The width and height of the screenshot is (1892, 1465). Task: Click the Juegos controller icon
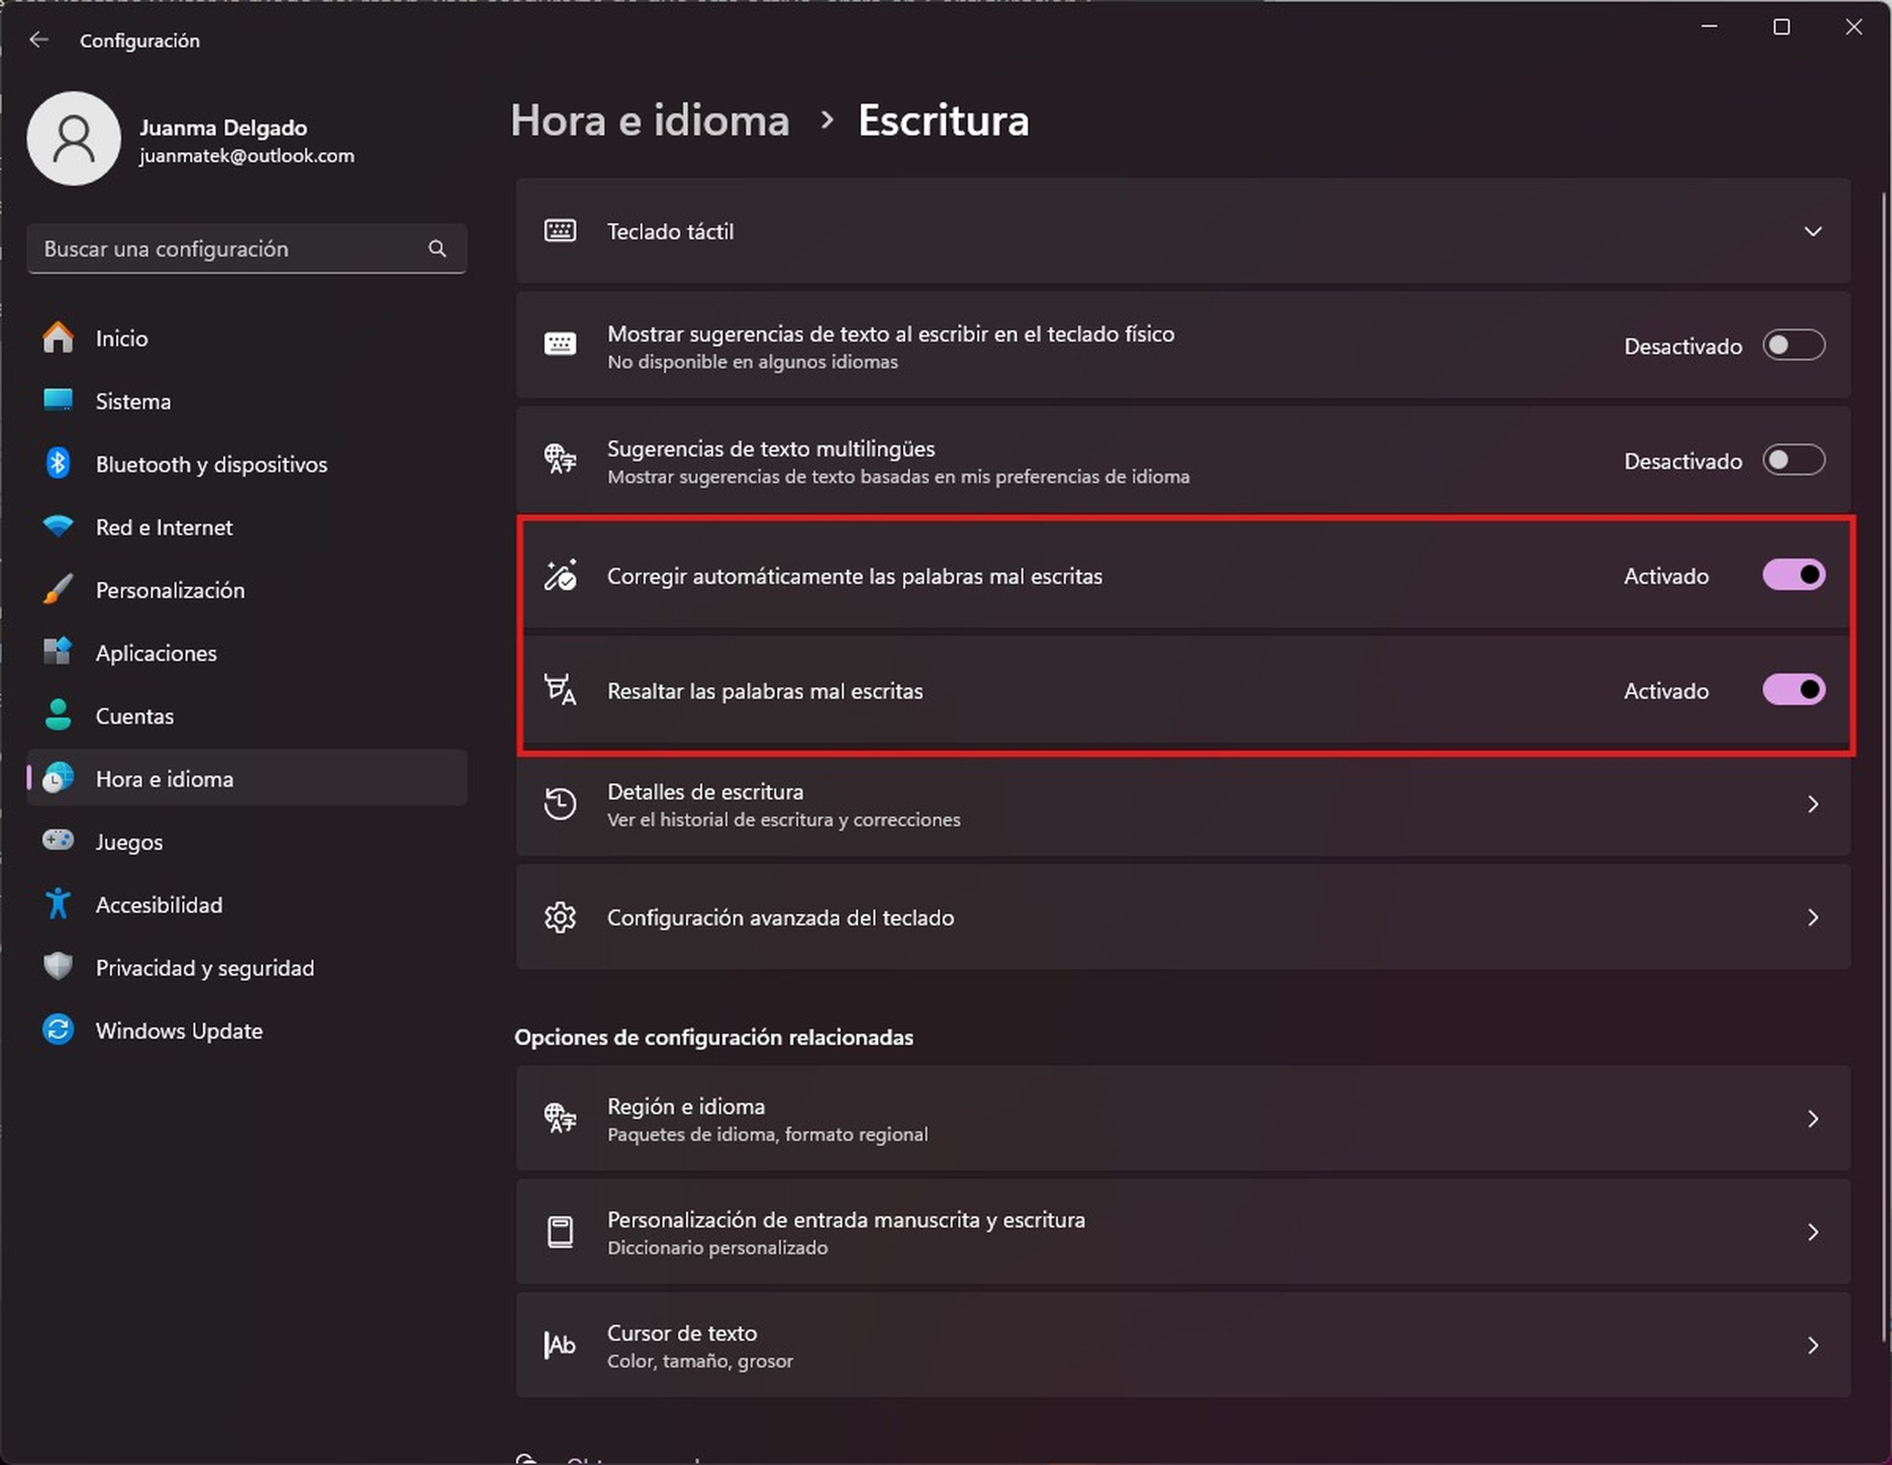click(58, 840)
